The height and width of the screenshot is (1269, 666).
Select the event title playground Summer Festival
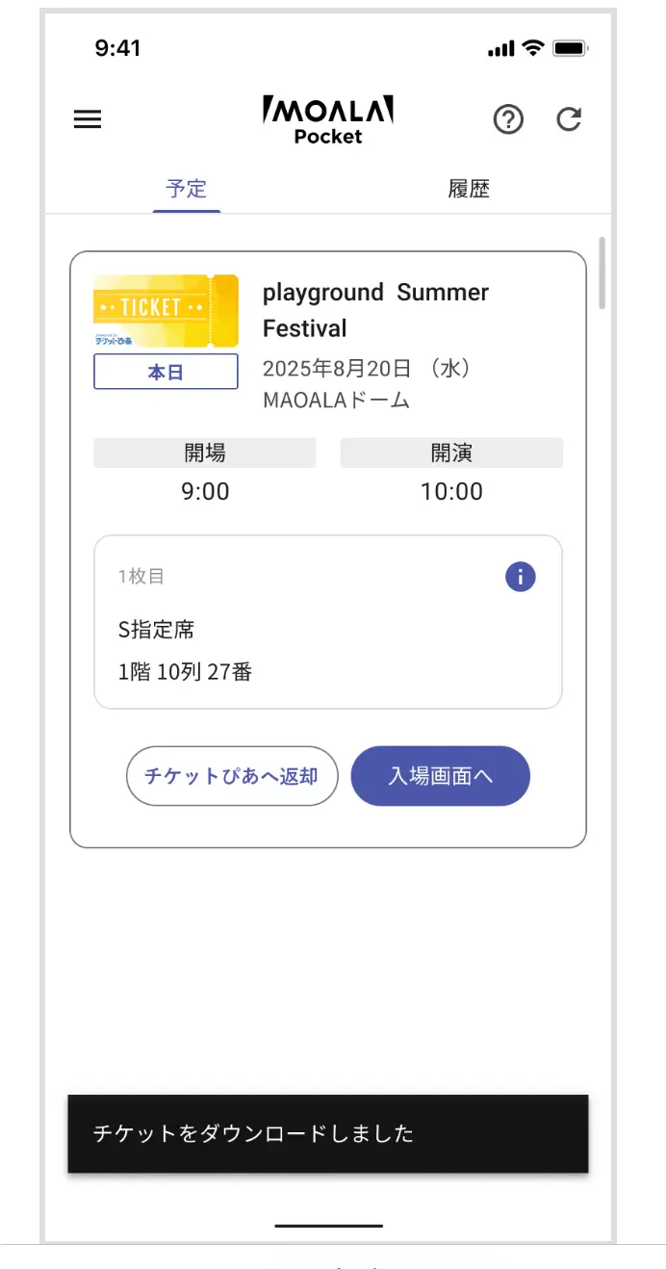point(375,310)
